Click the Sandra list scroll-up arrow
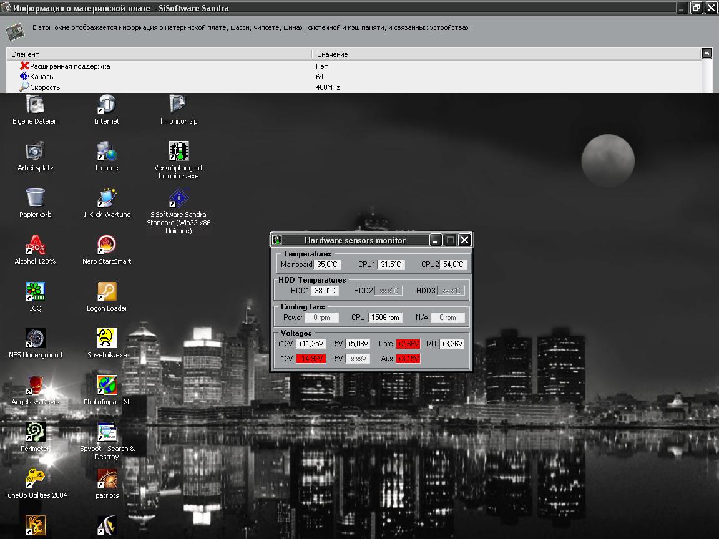The image size is (719, 539). [707, 54]
